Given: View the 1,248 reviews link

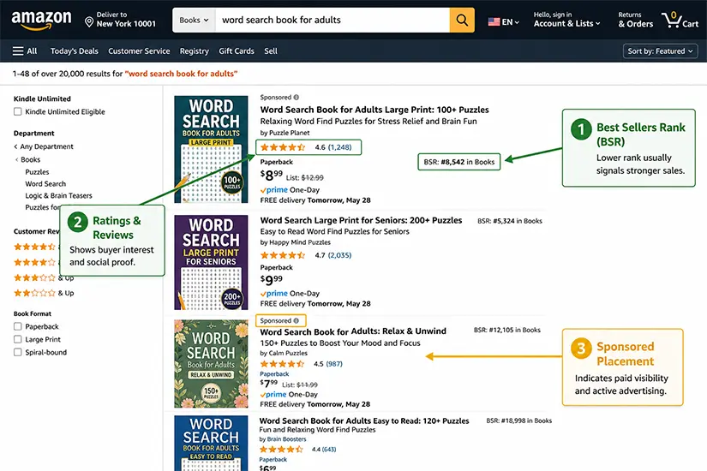Looking at the screenshot, I should tap(339, 147).
